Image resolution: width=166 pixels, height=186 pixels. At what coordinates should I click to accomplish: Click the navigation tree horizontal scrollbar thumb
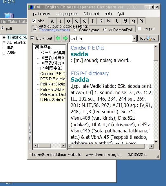(x=44, y=145)
